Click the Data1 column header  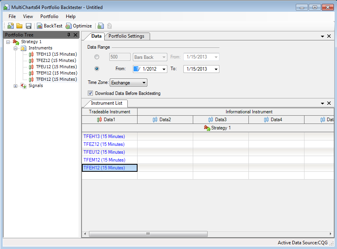109,120
